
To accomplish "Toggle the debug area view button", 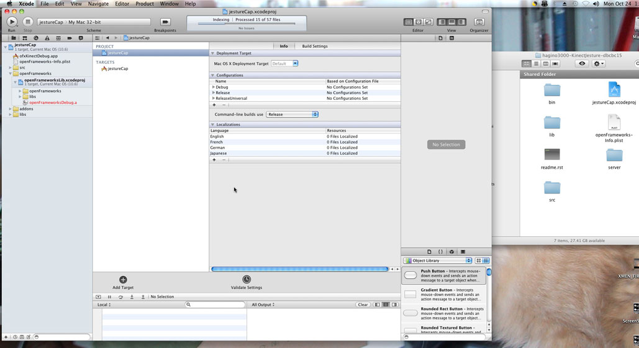I will (451, 22).
